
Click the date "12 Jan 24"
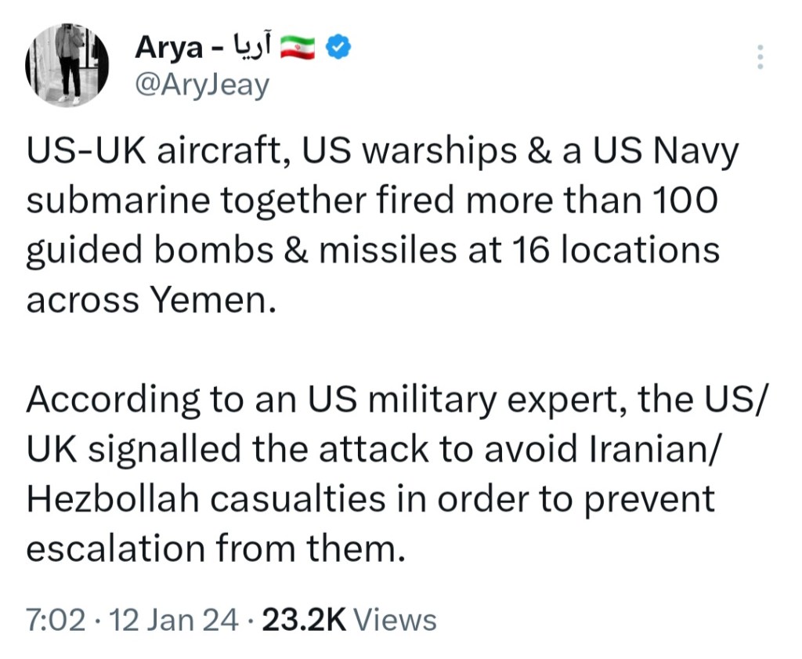point(174,620)
